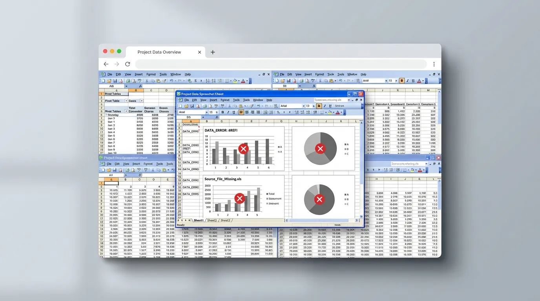Click New document icon in front spreadsheet toolbar
The width and height of the screenshot is (540, 301).
(x=180, y=106)
